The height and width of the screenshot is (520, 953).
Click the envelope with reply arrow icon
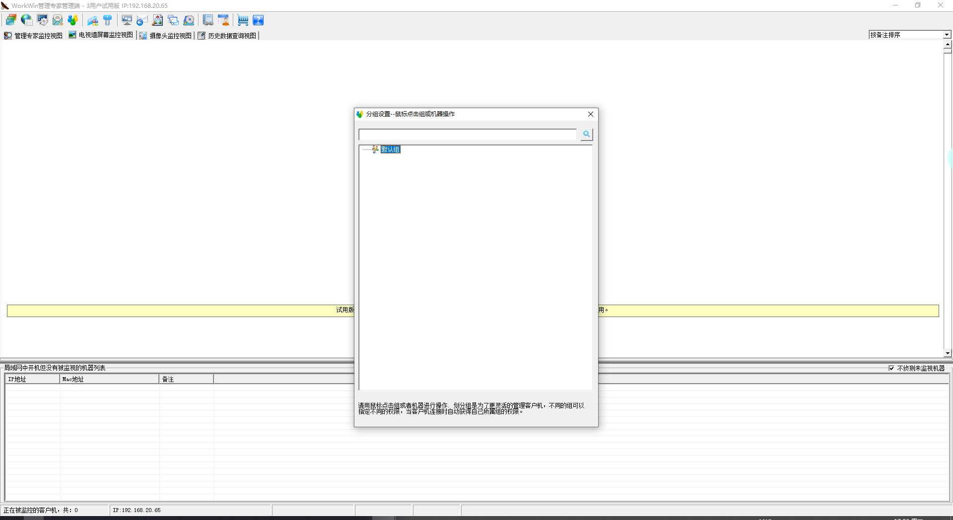[142, 20]
